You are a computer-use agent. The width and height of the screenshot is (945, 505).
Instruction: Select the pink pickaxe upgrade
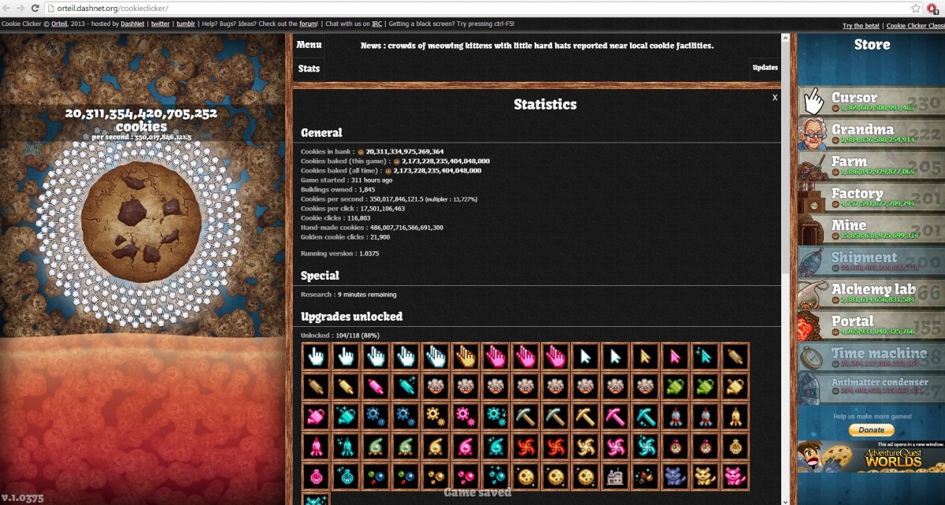[x=615, y=416]
